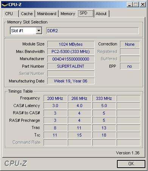Click the 266 MHz frequency cell
Screen dimensions: 148x171
coord(79,98)
